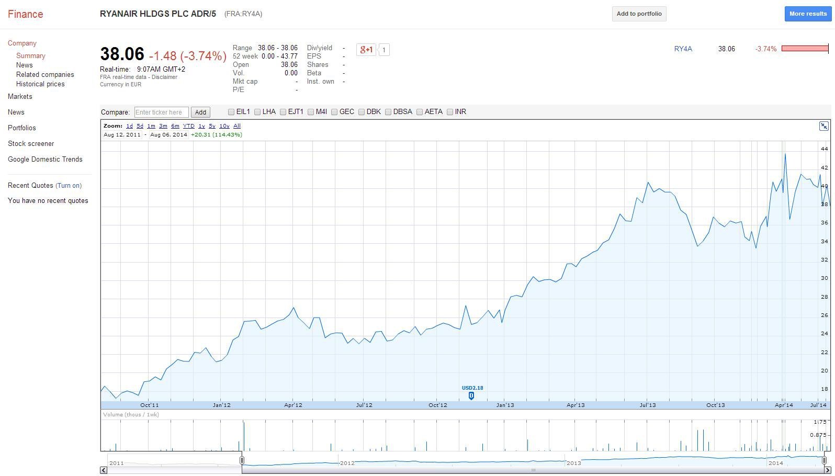The image size is (835, 476).
Task: Enable LHA comparison checkbox
Action: click(x=257, y=112)
